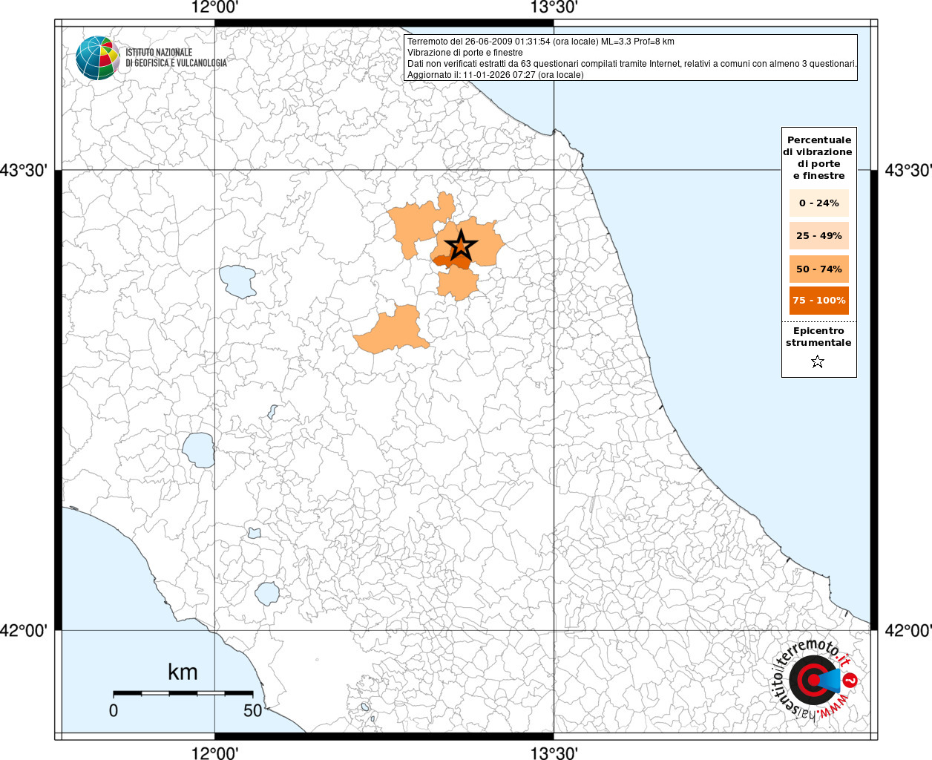Click 'Istituto Nazionale di Geofisica e Vulcanologia' text
The image size is (932, 760).
(176, 58)
